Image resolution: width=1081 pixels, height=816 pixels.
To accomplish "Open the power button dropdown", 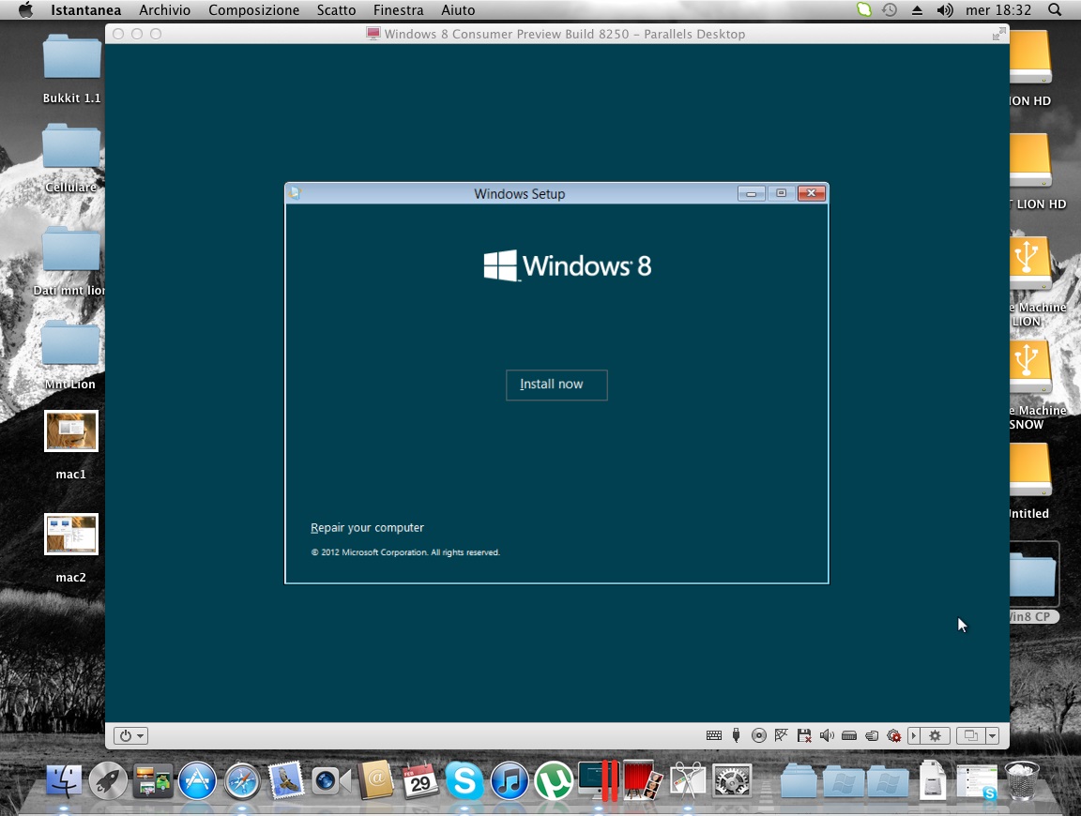I will point(130,735).
